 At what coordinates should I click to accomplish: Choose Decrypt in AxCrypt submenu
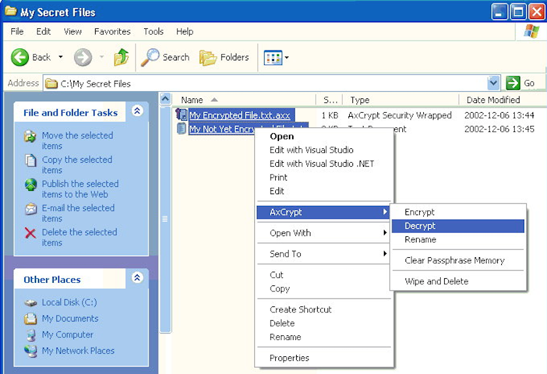pyautogui.click(x=458, y=226)
